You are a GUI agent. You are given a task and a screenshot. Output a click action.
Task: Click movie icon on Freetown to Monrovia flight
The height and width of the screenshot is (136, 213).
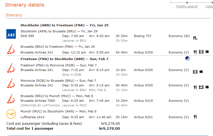(x=195, y=72)
